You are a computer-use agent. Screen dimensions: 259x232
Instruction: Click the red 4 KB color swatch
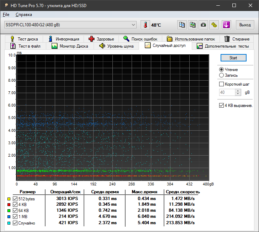(9, 205)
